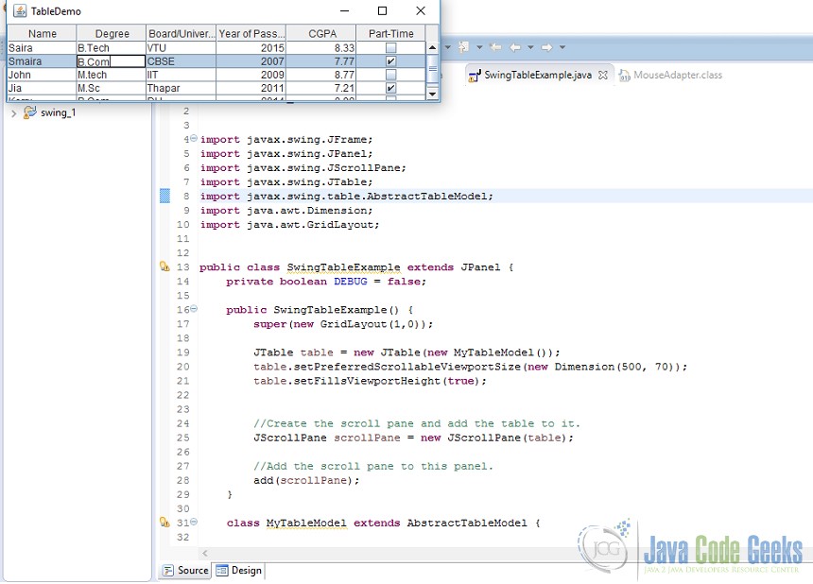Select the B.Tech degree cell
Screen dimensions: 813x584
click(111, 47)
